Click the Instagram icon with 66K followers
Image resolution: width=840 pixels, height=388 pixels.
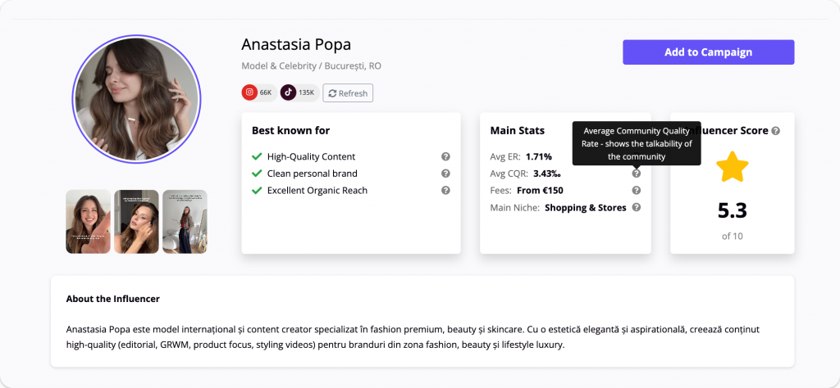coord(249,92)
